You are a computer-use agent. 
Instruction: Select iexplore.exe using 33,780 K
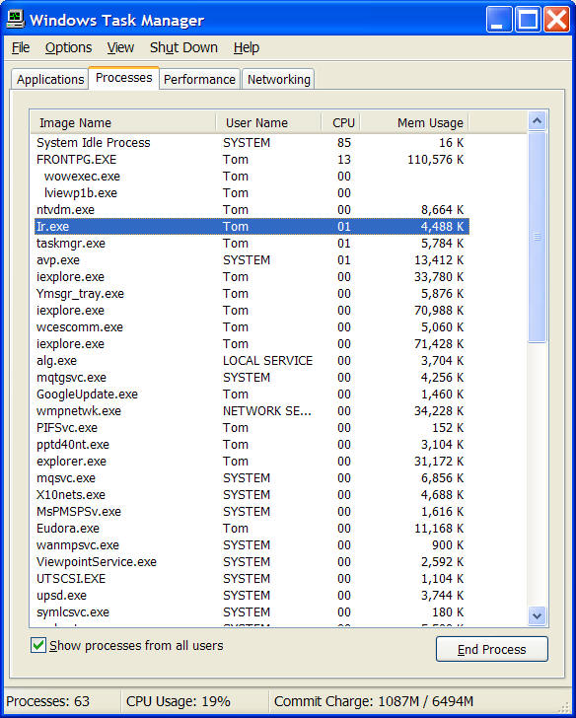(251, 277)
